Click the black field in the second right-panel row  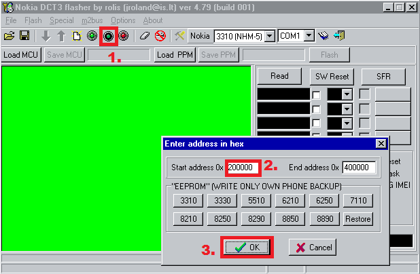(x=283, y=109)
